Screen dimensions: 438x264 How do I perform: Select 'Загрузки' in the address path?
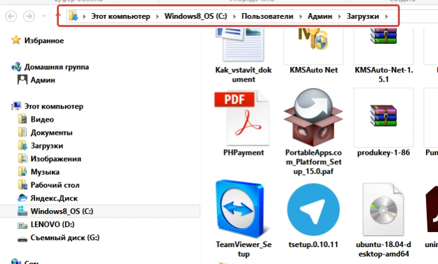pos(363,16)
